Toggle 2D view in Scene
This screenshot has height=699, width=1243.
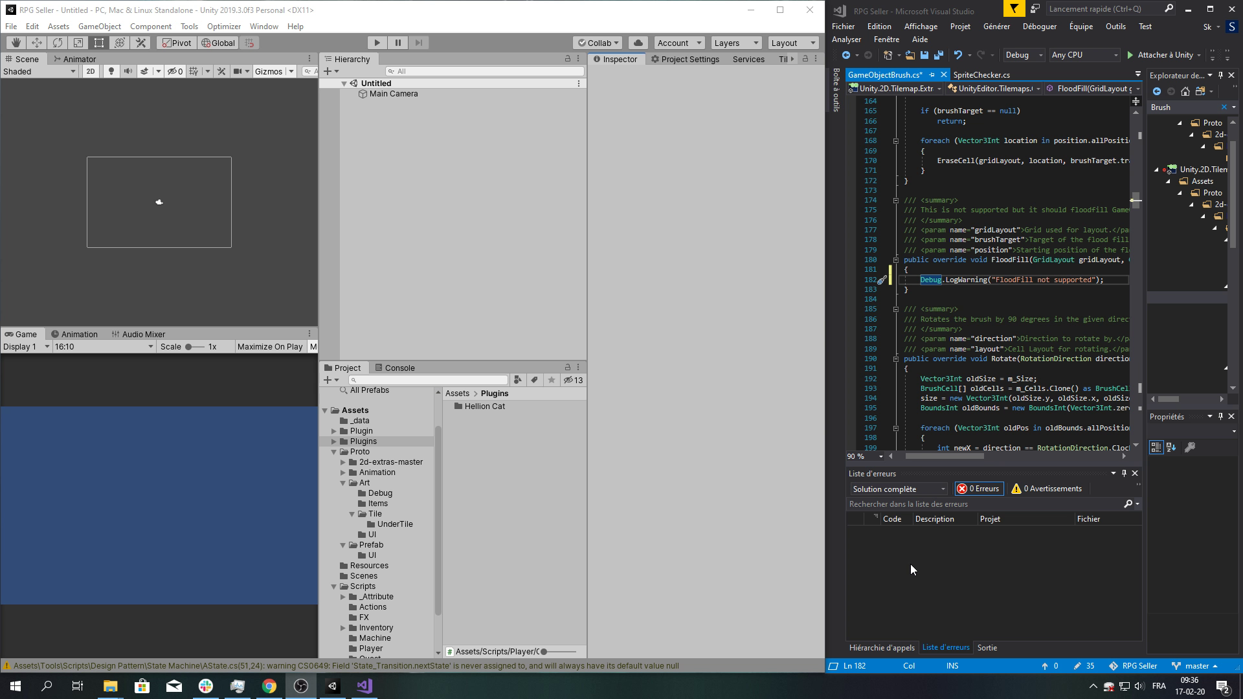[91, 71]
